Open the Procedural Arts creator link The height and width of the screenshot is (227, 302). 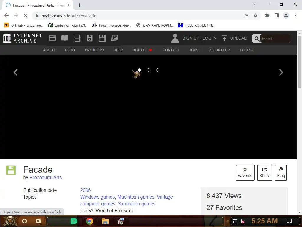click(45, 178)
